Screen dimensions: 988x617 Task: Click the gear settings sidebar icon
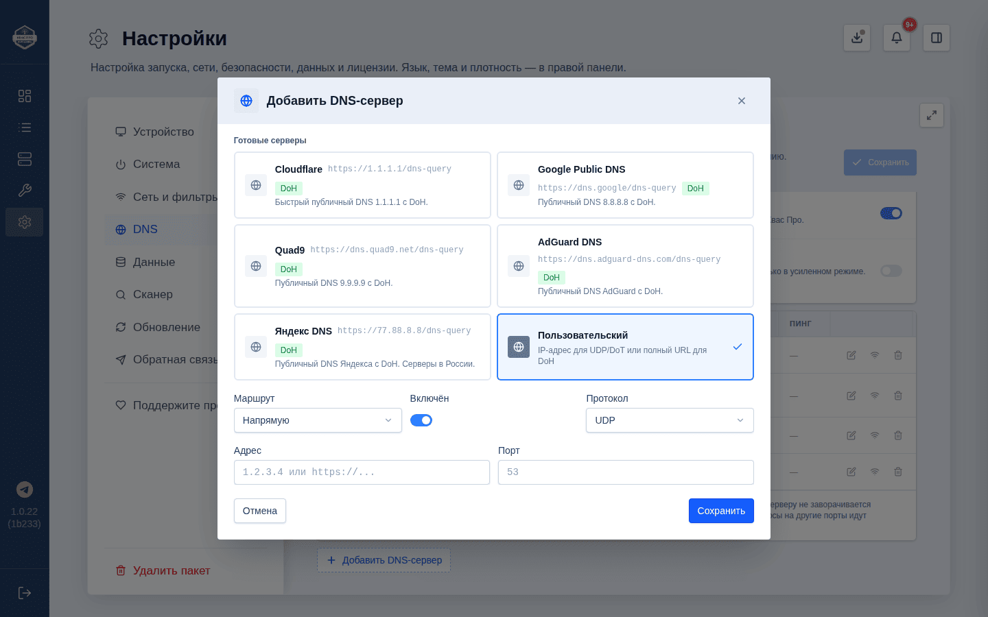click(x=25, y=222)
